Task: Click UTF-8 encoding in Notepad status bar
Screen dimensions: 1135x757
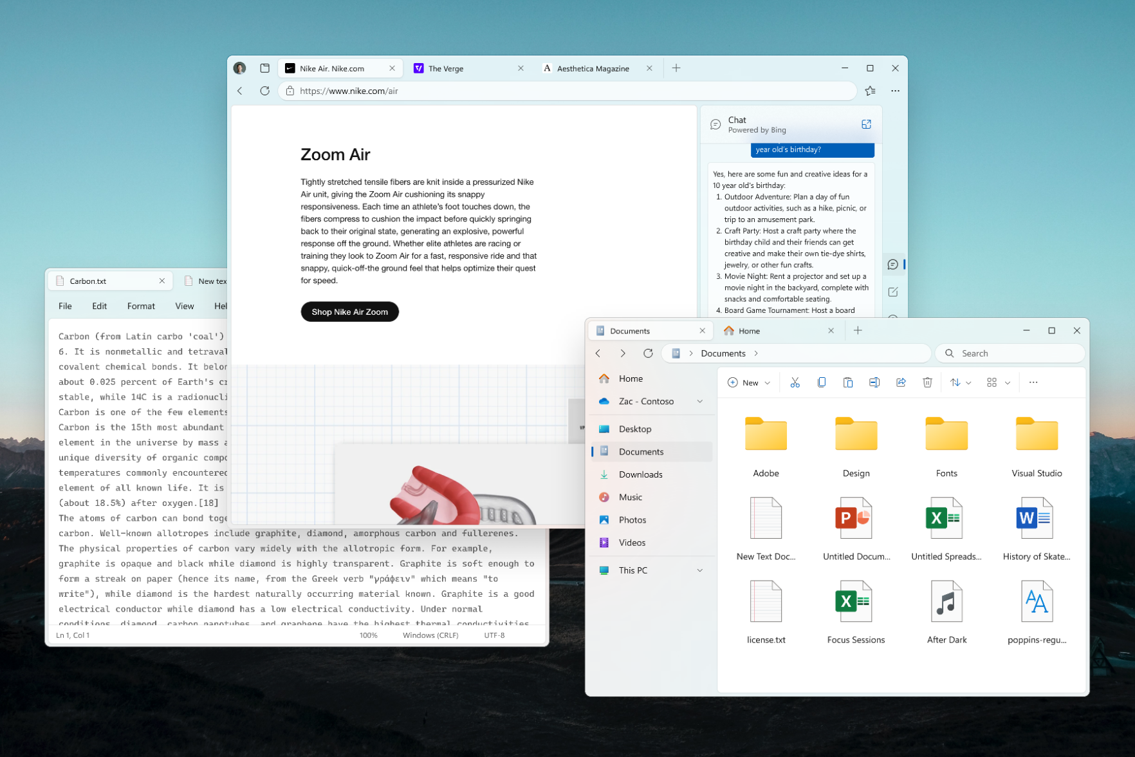Action: (494, 635)
